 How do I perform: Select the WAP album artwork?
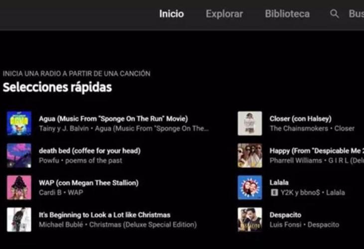[19, 187]
